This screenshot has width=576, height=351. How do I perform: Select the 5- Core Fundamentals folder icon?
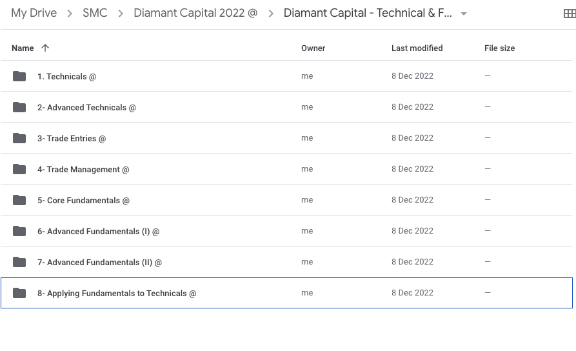[19, 200]
